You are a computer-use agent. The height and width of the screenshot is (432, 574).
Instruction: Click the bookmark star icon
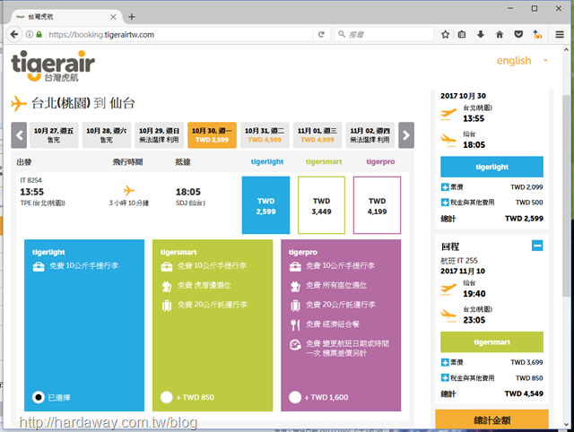445,34
